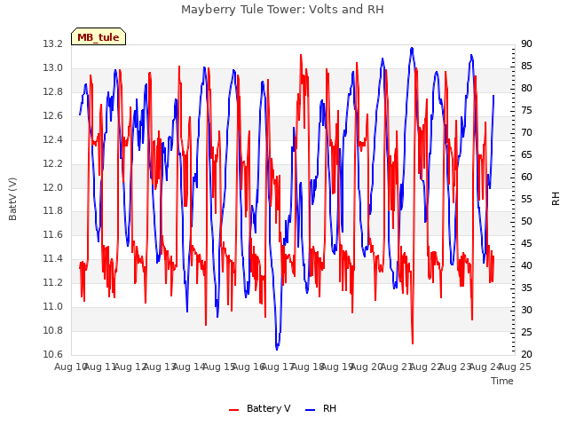Click the 35 right axis value
Viewport: 568px width, 426px height.
526,288
